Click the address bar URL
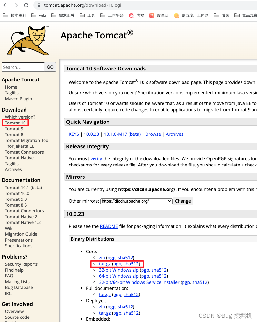 (83, 5)
